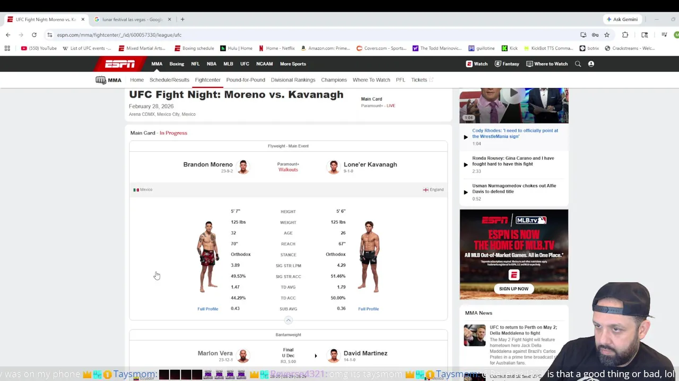The image size is (679, 381).
Task: Open the new tab plus button
Action: 182,20
